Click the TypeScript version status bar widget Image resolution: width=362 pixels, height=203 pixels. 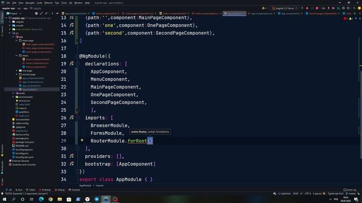click(335, 194)
